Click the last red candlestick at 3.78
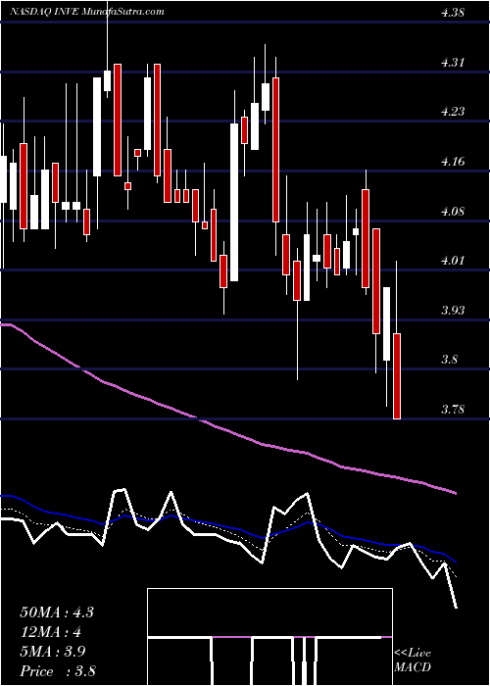This screenshot has height=686, width=490. click(397, 376)
